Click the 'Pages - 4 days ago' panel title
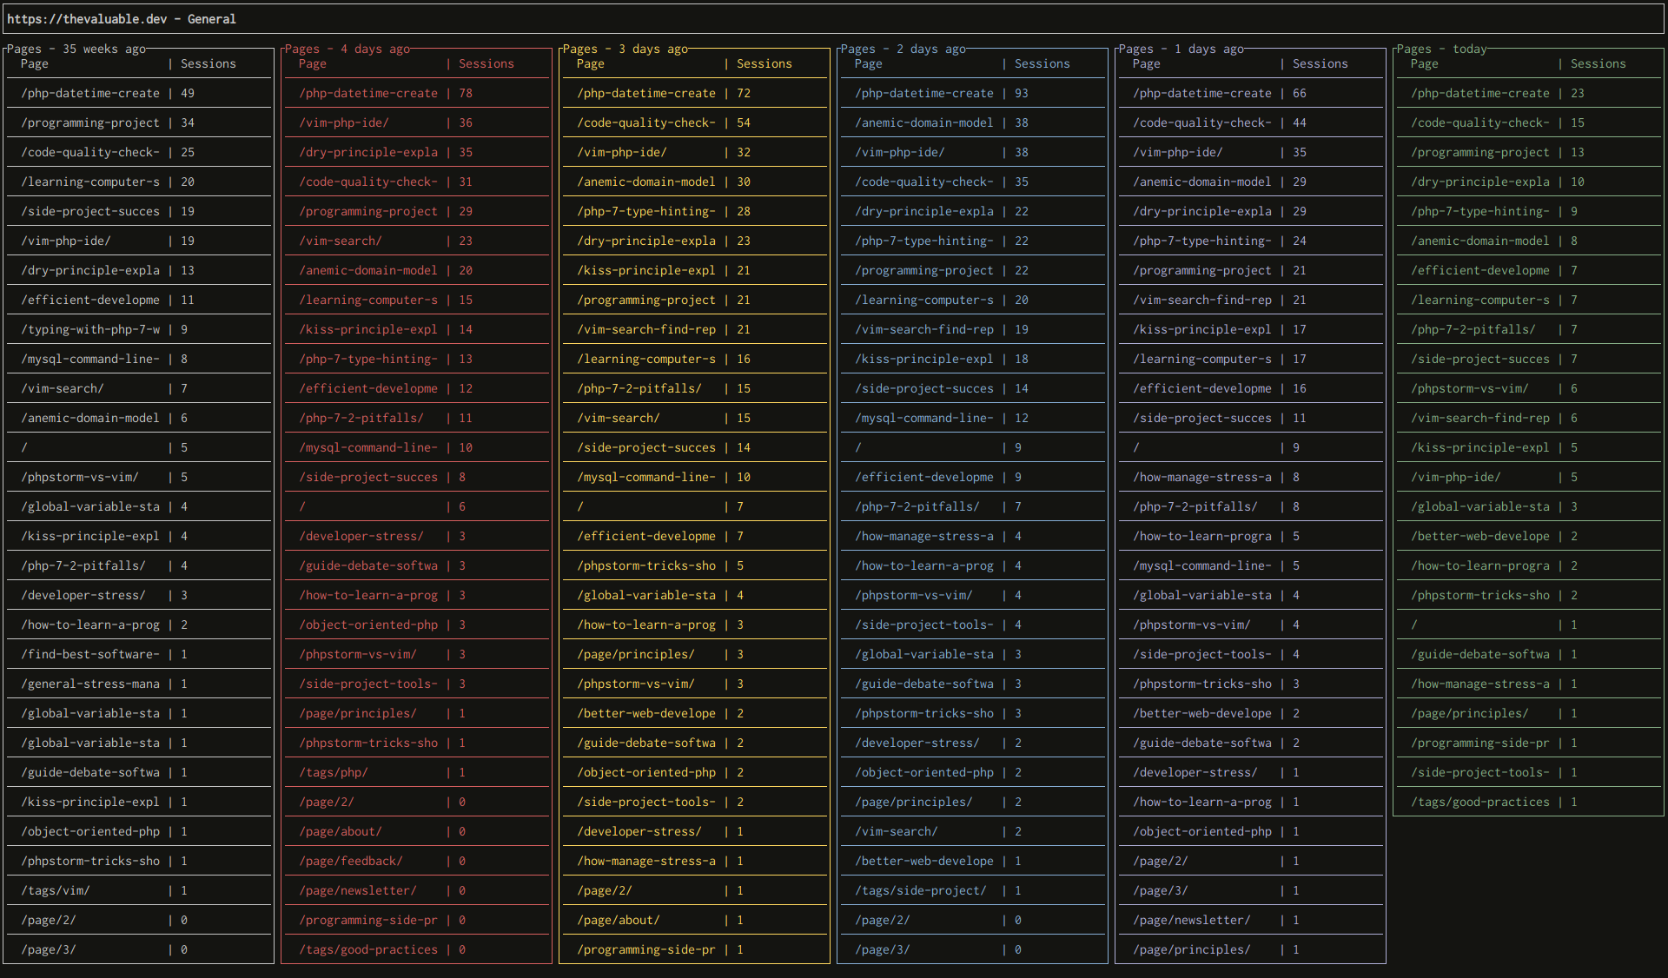 (347, 49)
